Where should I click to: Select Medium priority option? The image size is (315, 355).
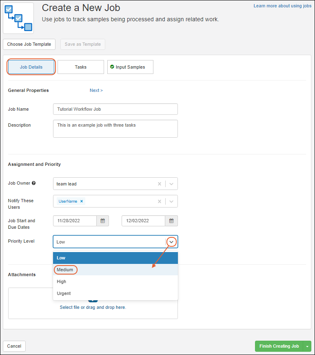[x=65, y=270]
